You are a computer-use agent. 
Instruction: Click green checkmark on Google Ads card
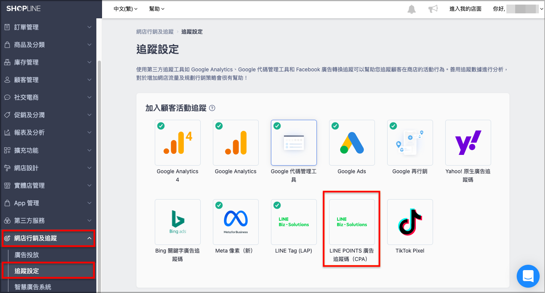[335, 126]
